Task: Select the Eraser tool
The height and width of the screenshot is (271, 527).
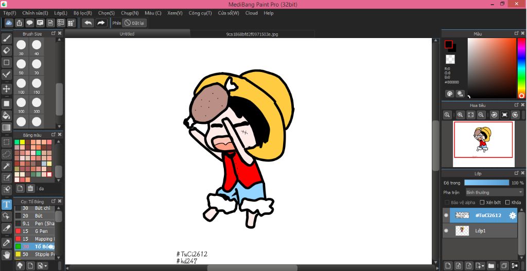Action: (6, 51)
